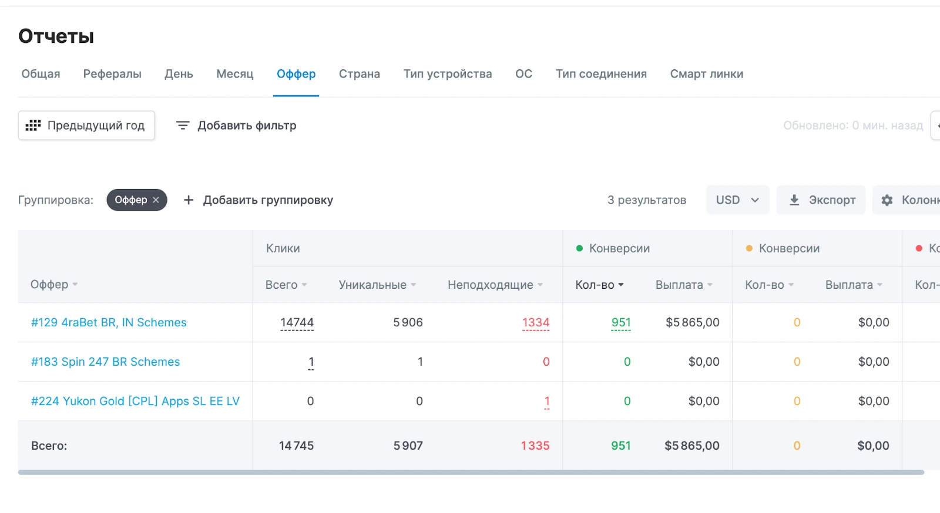
Task: Open the Смарт линки tab
Action: pos(706,74)
